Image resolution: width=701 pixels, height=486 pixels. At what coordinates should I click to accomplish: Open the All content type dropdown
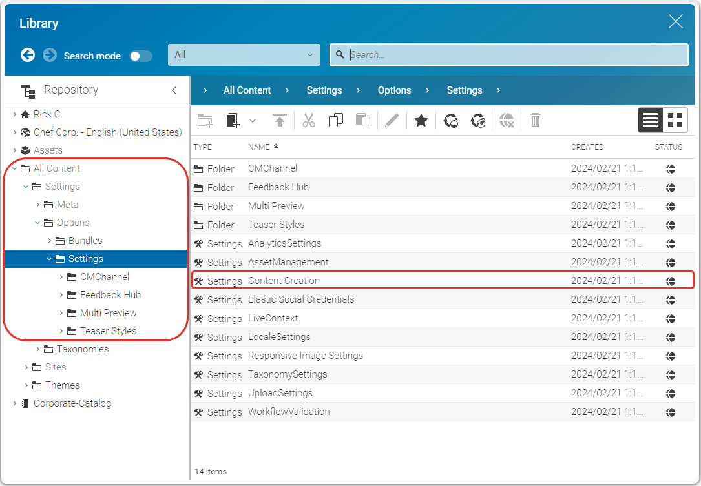[x=244, y=55]
